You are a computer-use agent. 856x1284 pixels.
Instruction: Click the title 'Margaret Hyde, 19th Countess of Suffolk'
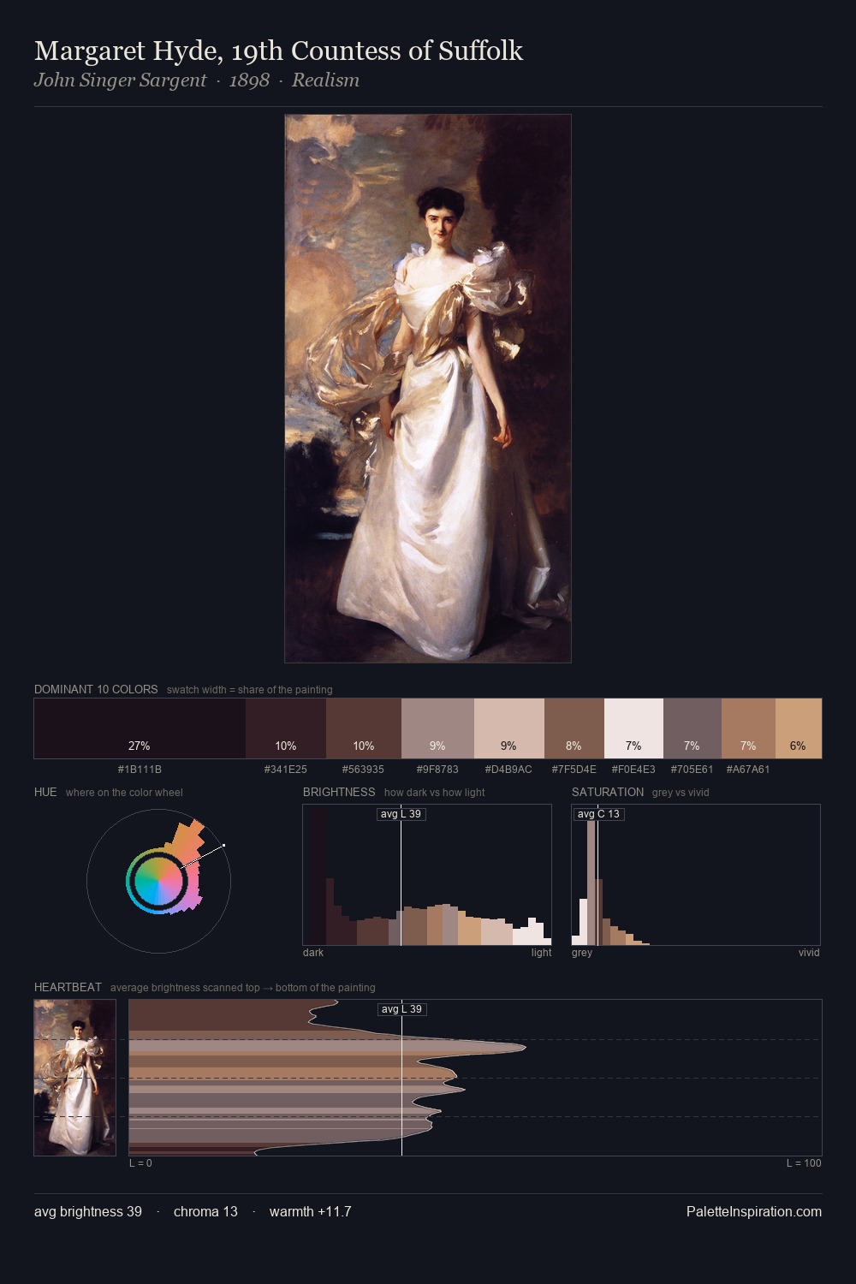[278, 51]
